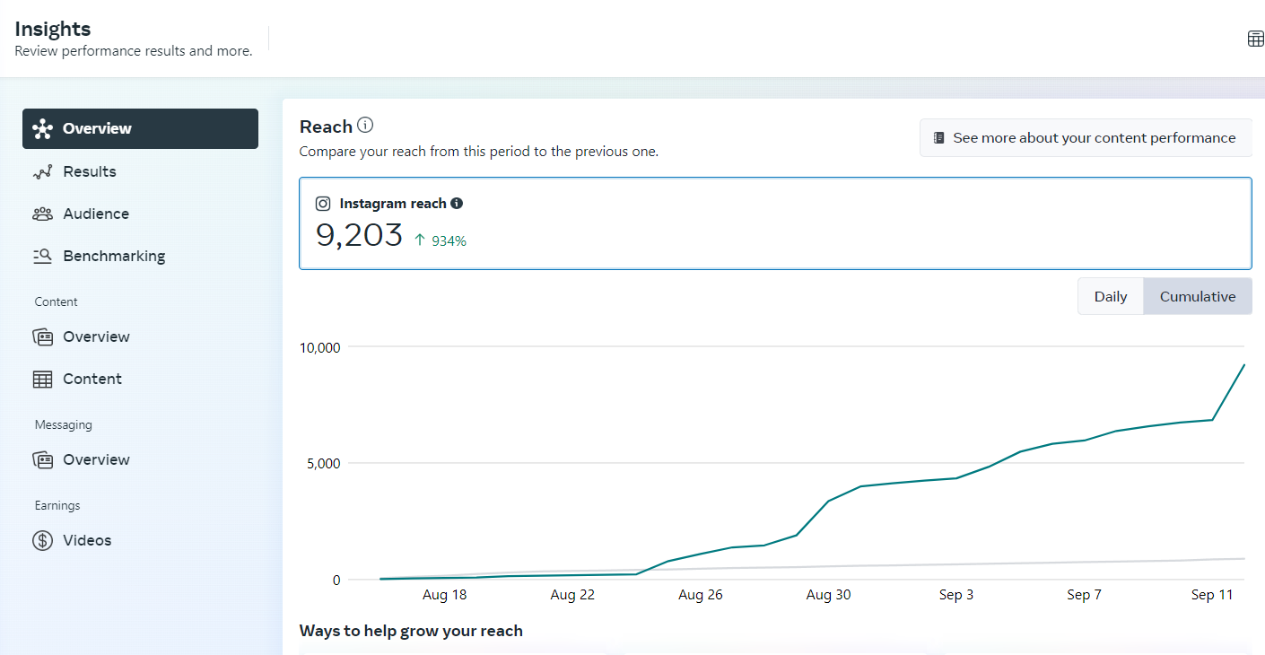Viewport: 1265px width, 655px height.
Task: Click the green upward arrow by 934%
Action: pyautogui.click(x=420, y=240)
